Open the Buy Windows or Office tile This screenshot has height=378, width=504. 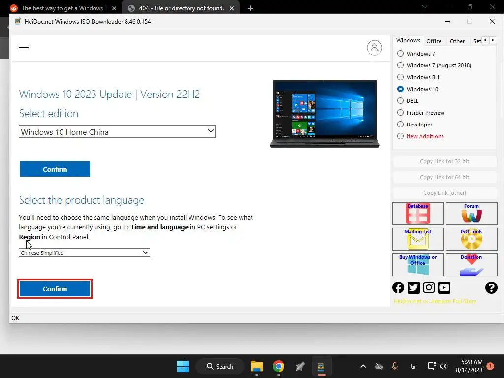(418, 265)
